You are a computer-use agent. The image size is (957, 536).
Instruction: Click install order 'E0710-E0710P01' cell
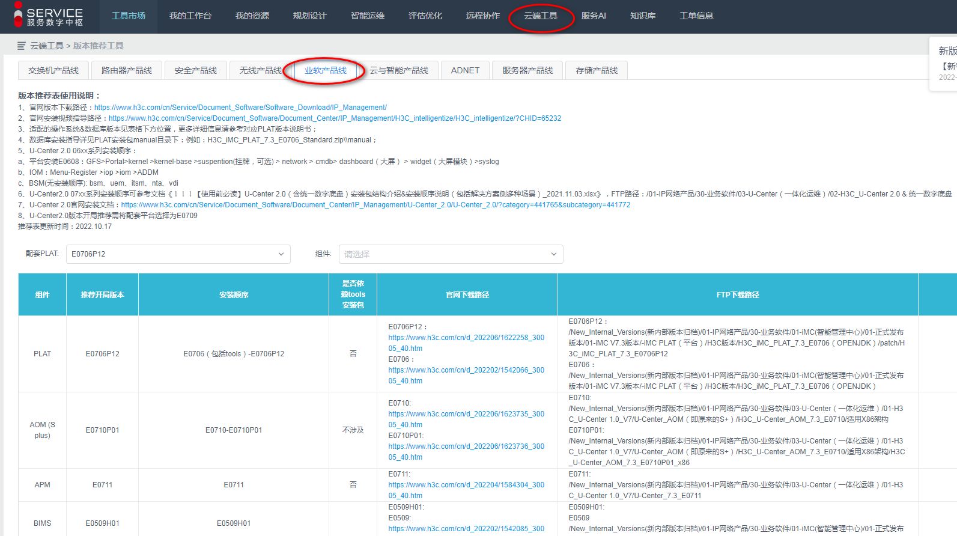(234, 430)
